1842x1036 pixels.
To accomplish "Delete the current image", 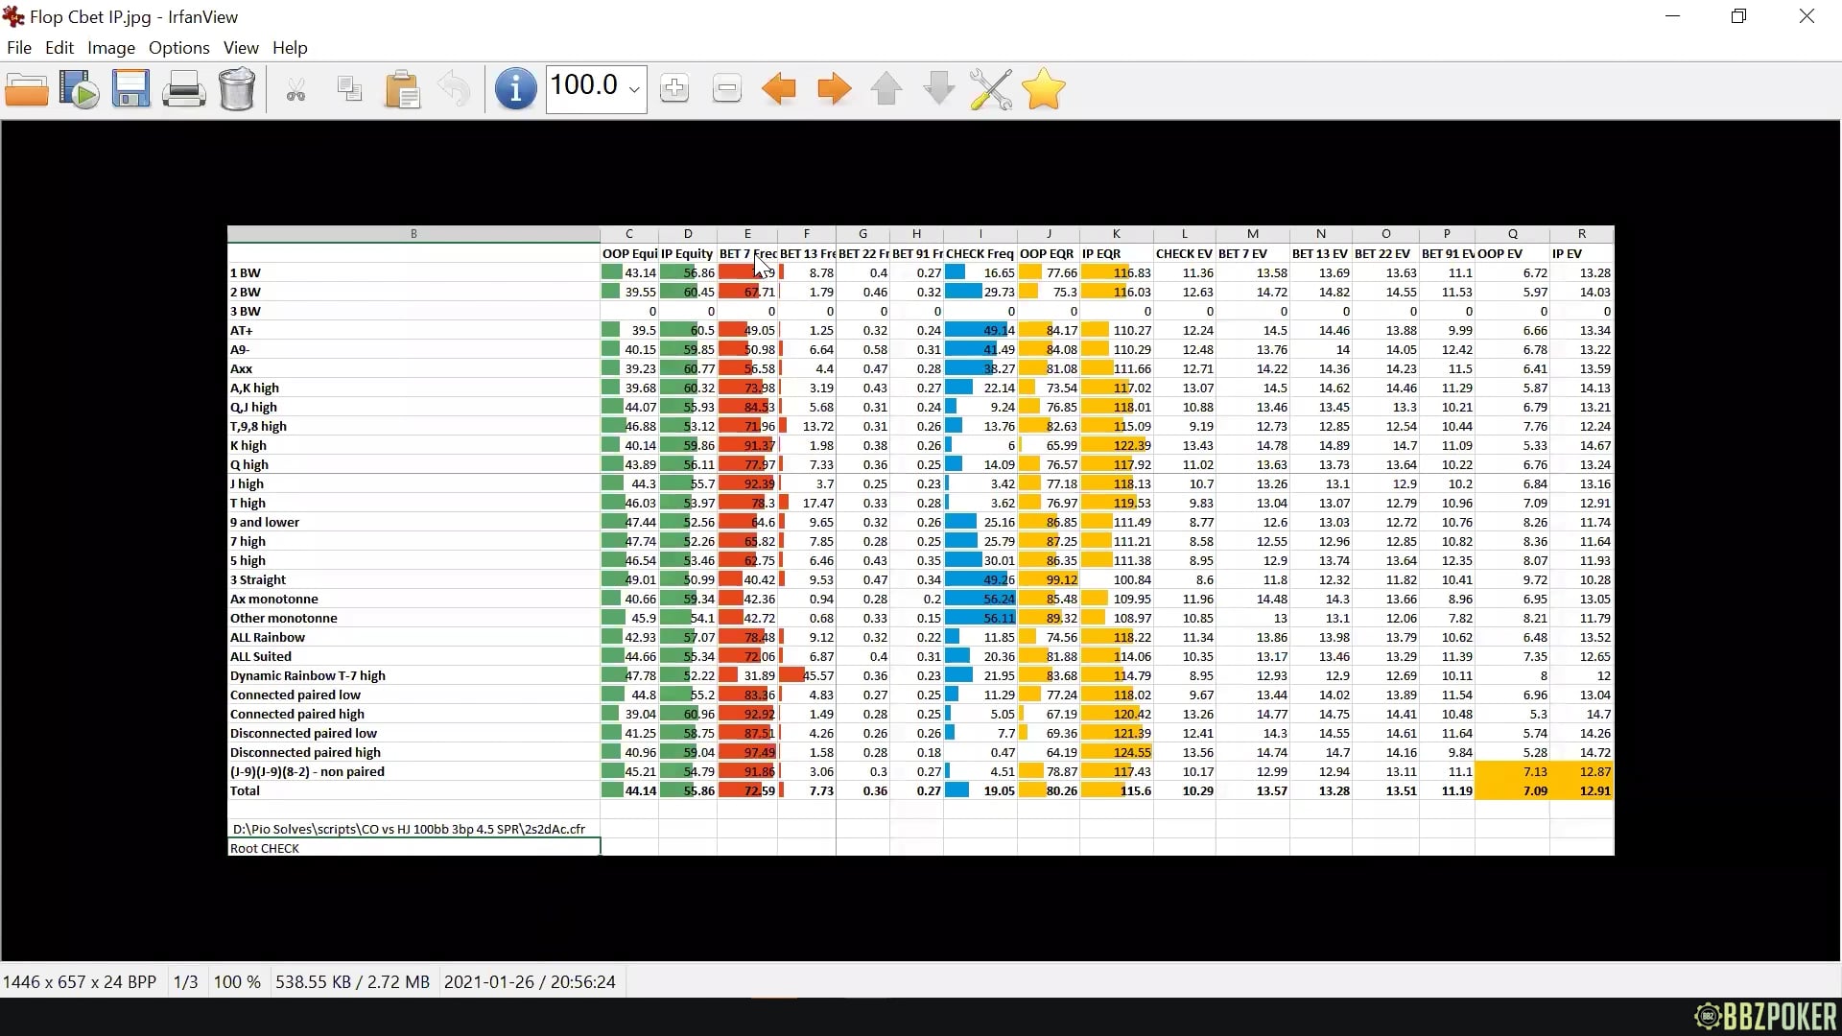I will tap(237, 88).
